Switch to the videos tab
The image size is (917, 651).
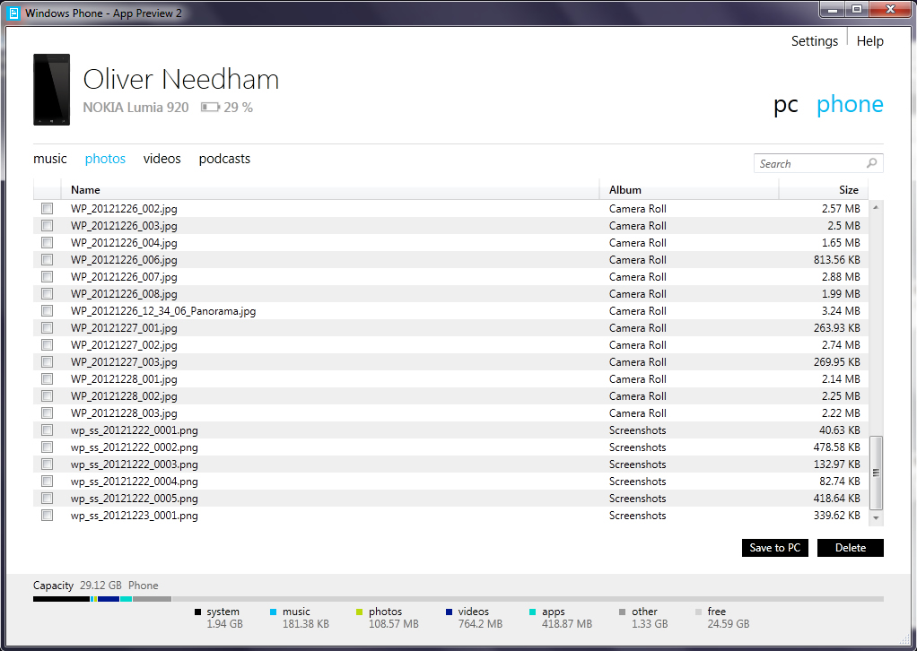162,159
